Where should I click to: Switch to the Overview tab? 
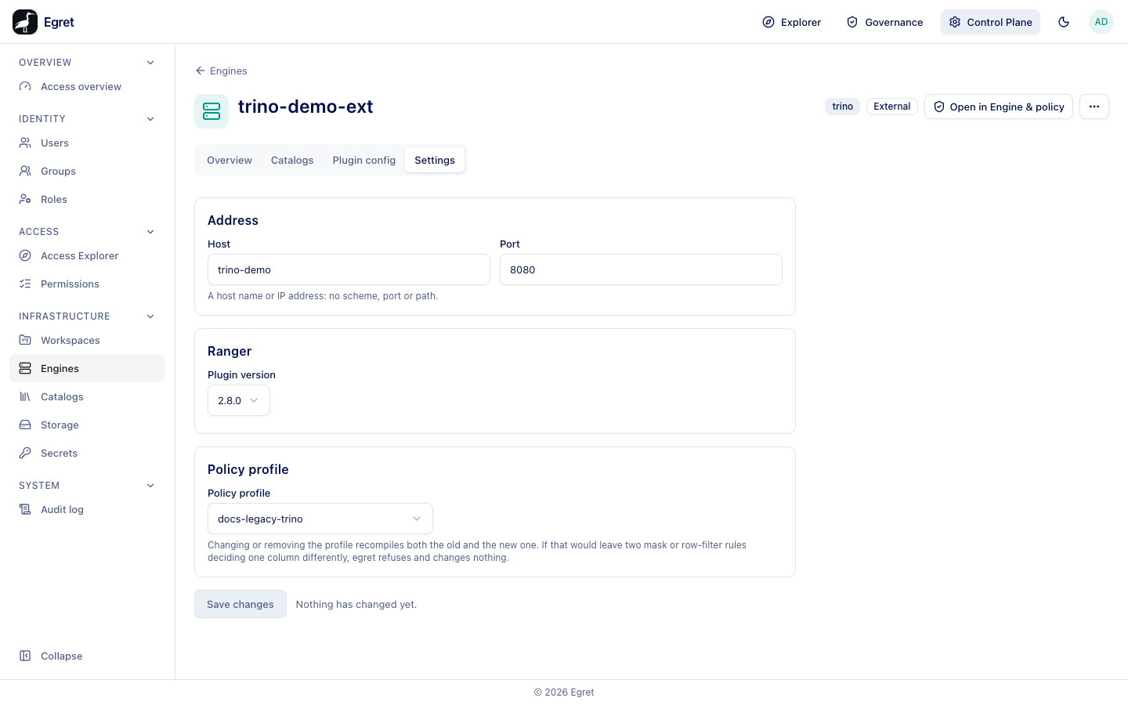(230, 160)
